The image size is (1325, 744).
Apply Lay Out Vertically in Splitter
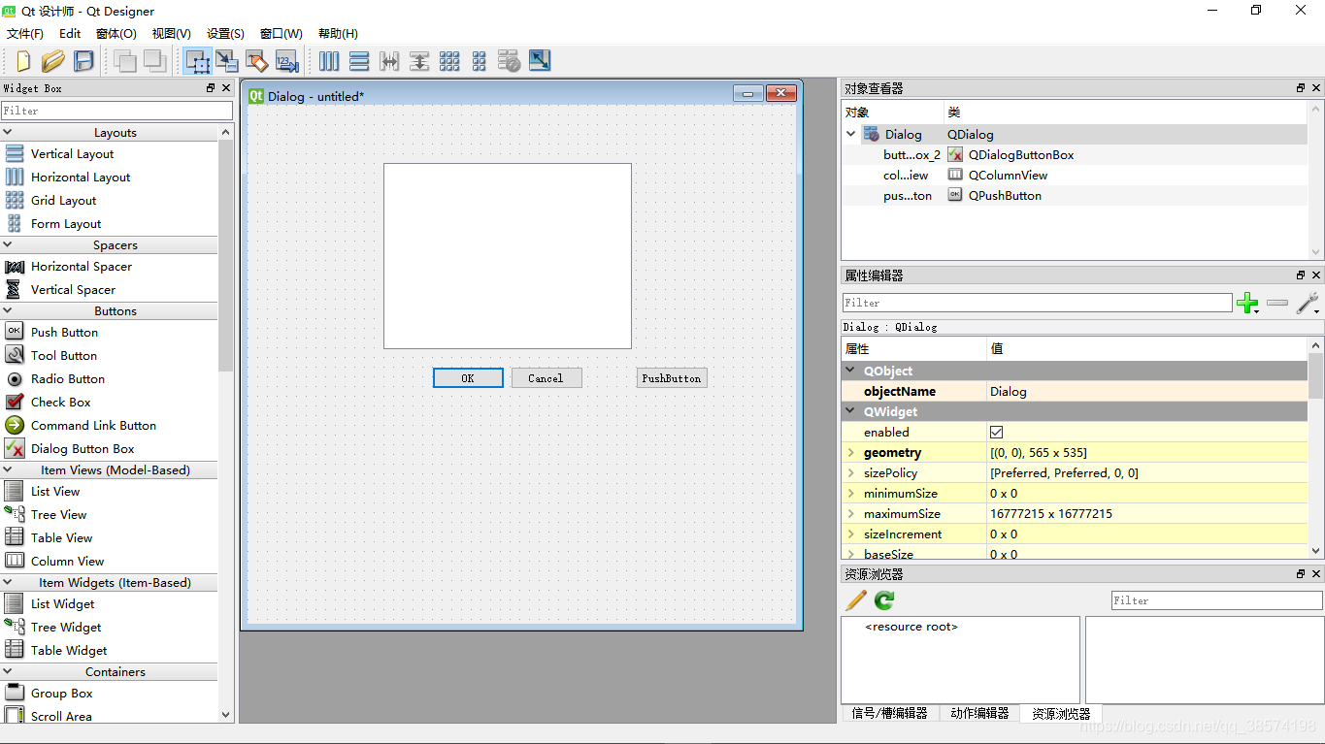point(419,61)
